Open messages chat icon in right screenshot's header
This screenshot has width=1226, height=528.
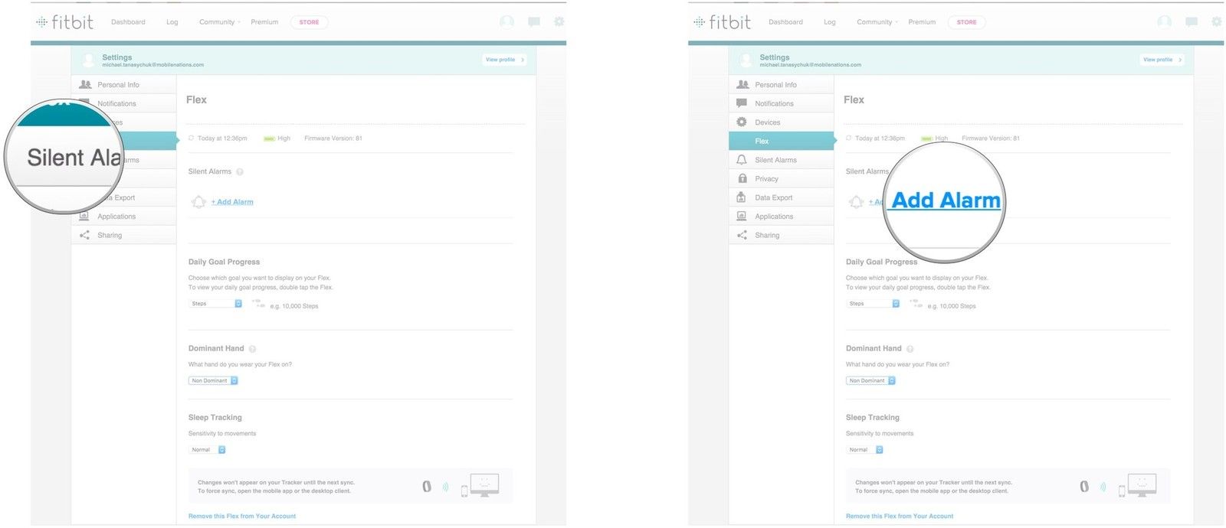point(1191,22)
